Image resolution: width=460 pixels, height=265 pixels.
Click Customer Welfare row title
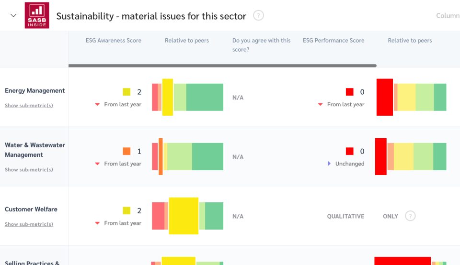[31, 209]
